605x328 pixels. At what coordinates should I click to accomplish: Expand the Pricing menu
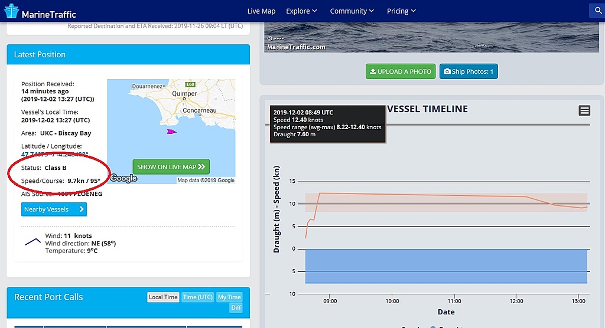pyautogui.click(x=401, y=11)
